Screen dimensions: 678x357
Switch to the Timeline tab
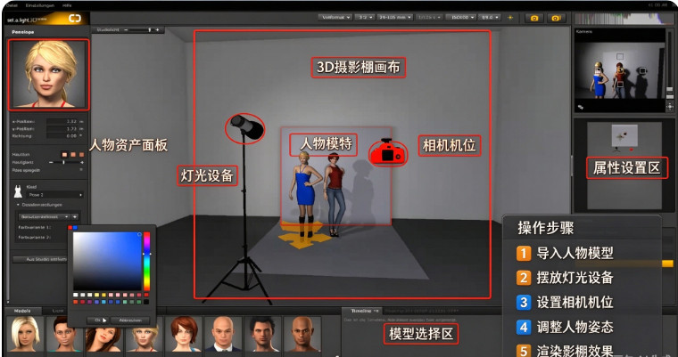click(361, 311)
